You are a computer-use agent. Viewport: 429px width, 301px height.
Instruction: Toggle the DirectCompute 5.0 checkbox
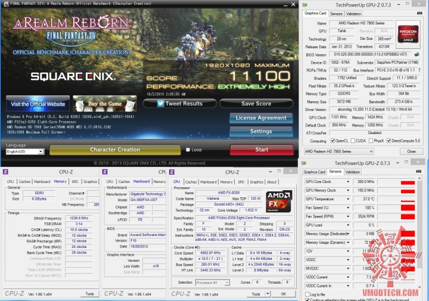388,141
